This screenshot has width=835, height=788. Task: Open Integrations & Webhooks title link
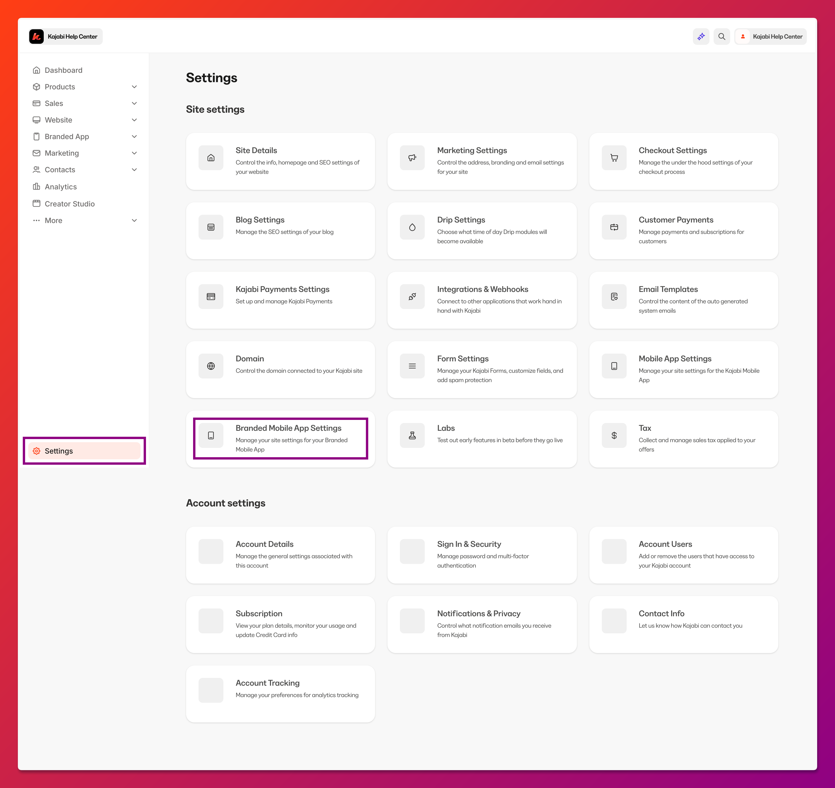point(483,289)
